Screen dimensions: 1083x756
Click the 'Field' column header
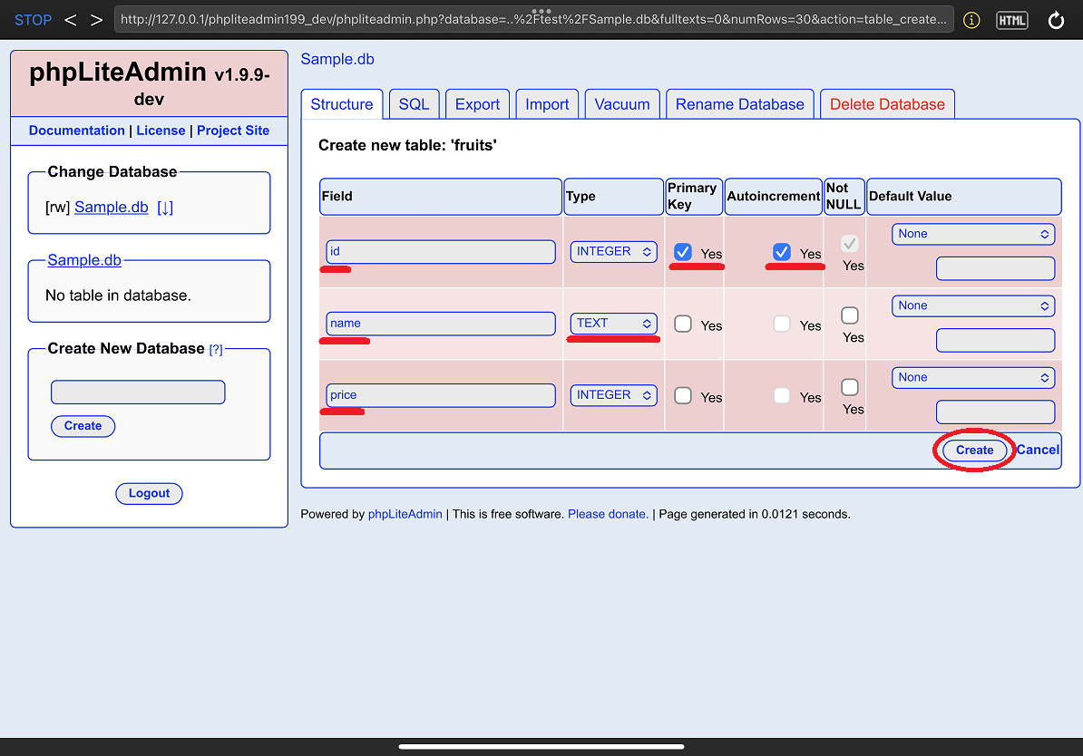pos(441,197)
